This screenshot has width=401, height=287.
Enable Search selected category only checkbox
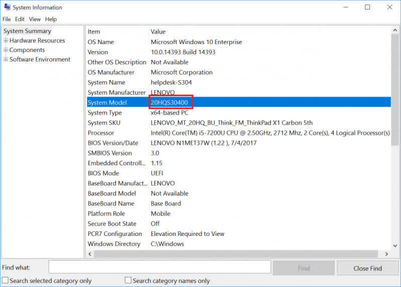pyautogui.click(x=6, y=280)
